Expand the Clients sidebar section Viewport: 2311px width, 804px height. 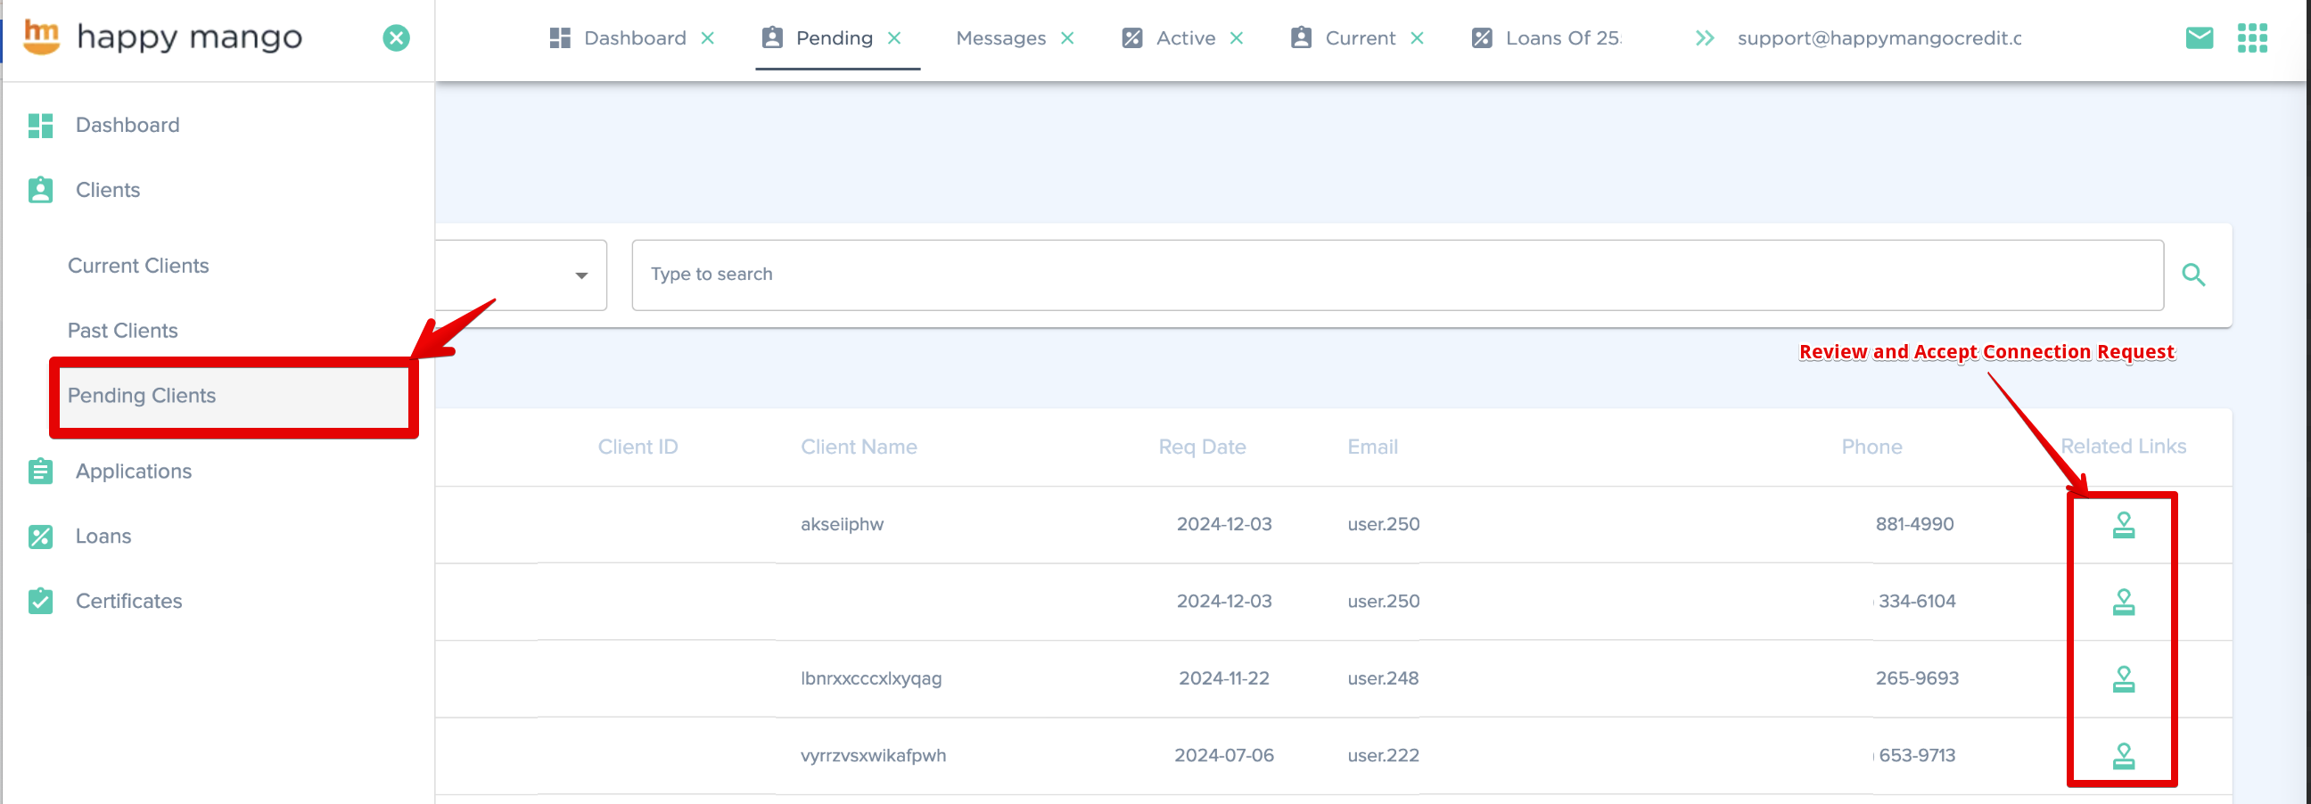point(108,190)
